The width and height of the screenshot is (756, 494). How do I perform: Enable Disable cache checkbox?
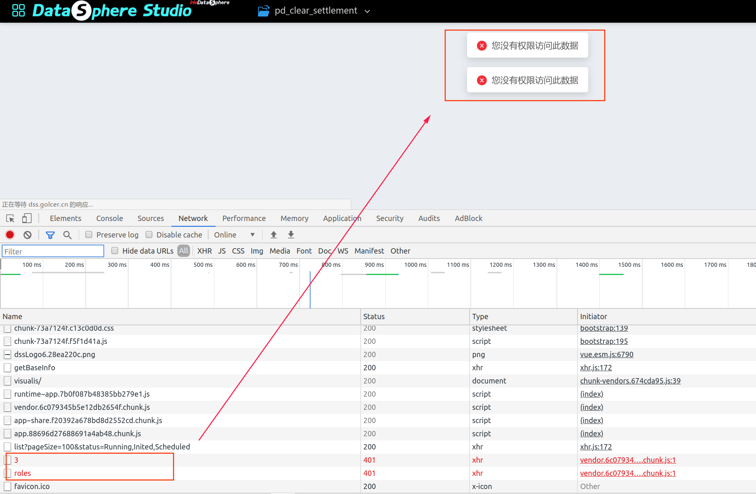tap(149, 235)
